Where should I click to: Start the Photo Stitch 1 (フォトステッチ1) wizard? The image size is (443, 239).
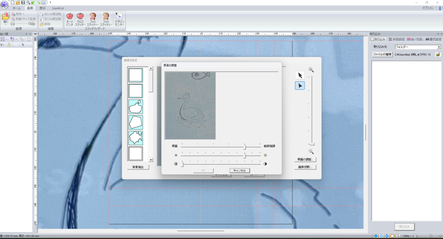click(x=93, y=20)
